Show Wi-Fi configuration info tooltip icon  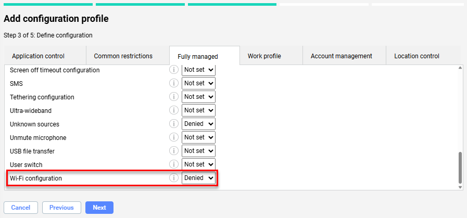(174, 178)
